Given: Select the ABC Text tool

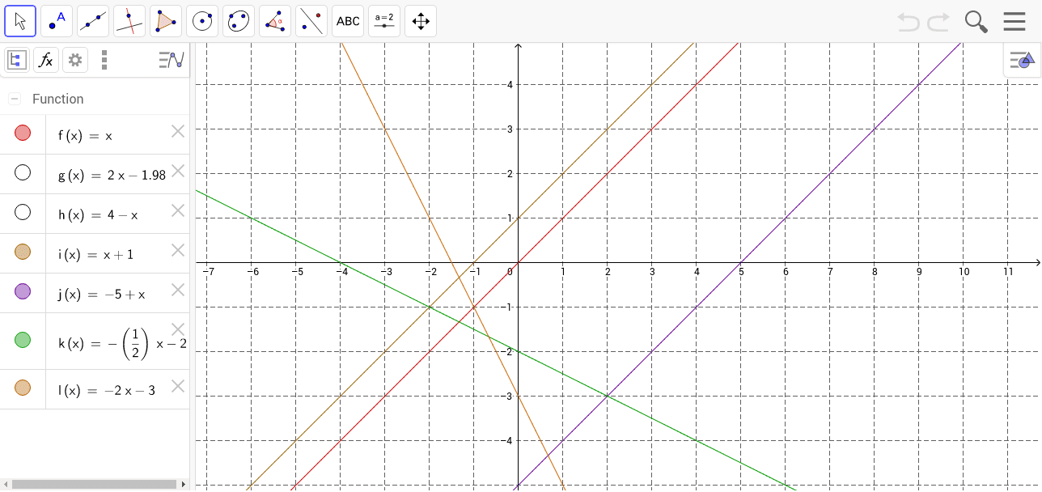Looking at the screenshot, I should pyautogui.click(x=348, y=21).
